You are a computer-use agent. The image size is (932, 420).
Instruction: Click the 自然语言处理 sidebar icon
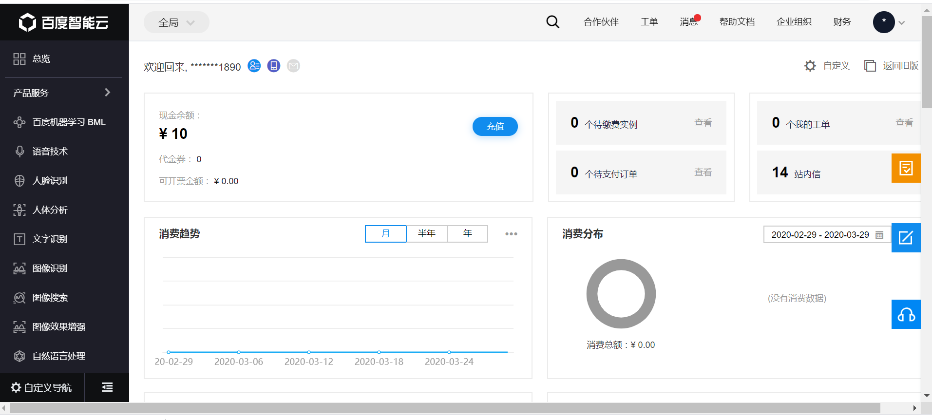(19, 356)
